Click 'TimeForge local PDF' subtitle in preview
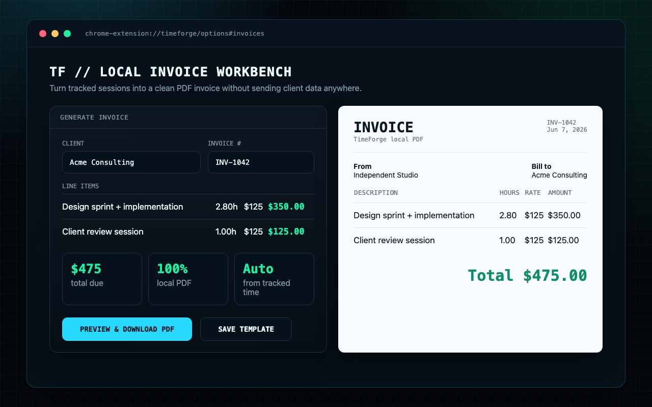 tap(389, 139)
